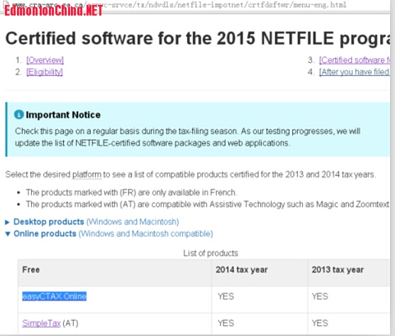Viewport: 395px width, 336px height.
Task: Click the 'Free' column header
Action: tap(115, 272)
